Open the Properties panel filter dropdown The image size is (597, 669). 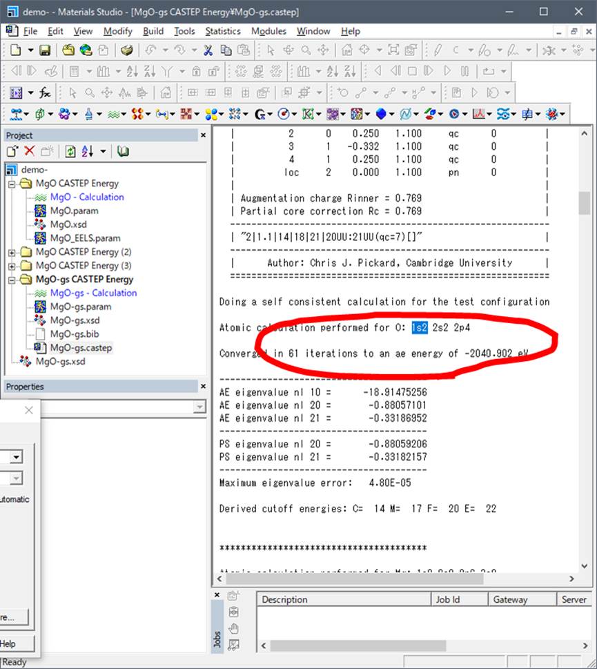pyautogui.click(x=199, y=407)
